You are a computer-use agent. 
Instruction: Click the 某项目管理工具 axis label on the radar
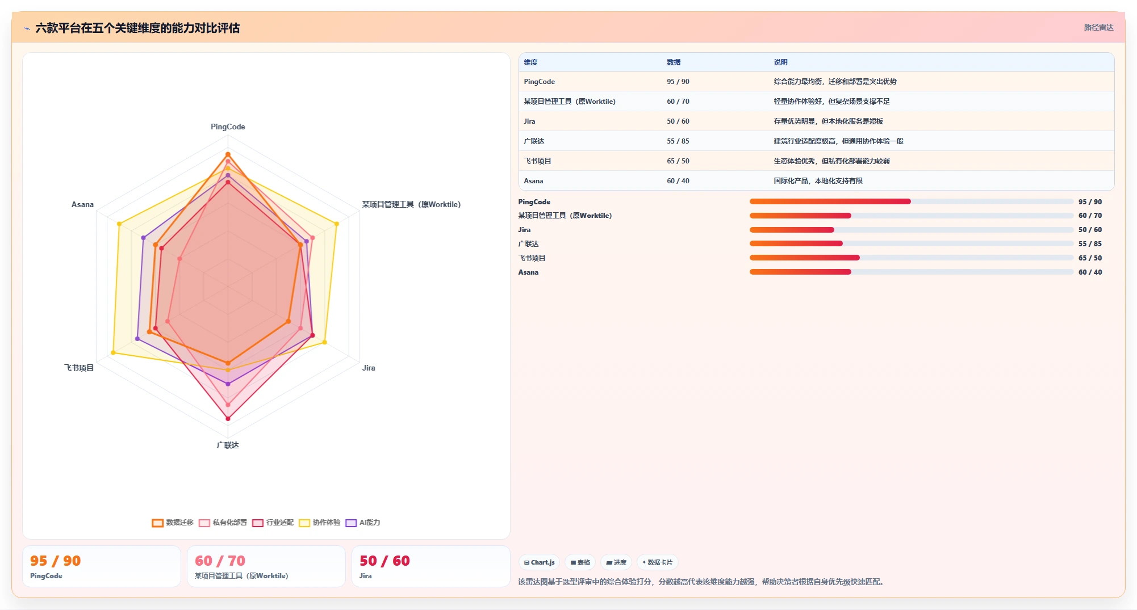(411, 204)
